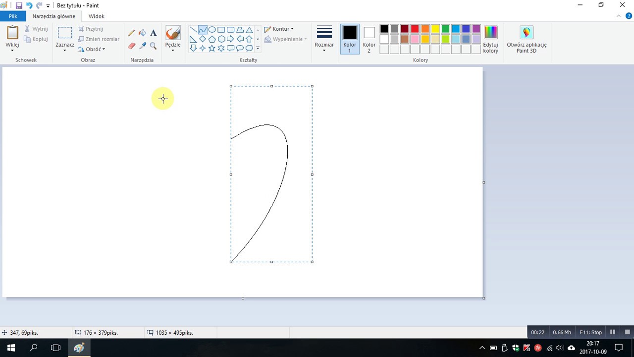Pick the pink color swatch

415,39
